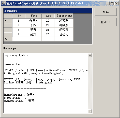
Task: Click the message box scroll-up arrow
Action: point(90,55)
